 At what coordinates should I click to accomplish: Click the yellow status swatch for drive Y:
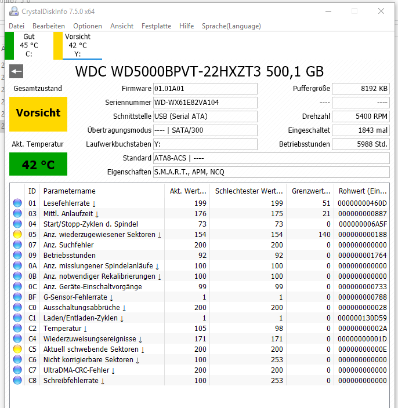click(x=58, y=46)
